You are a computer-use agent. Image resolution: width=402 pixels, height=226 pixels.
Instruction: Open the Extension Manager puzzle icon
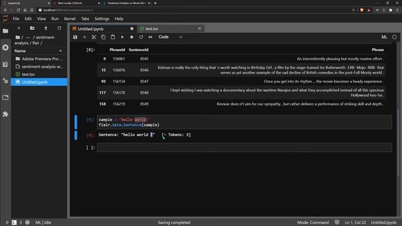(x=6, y=114)
